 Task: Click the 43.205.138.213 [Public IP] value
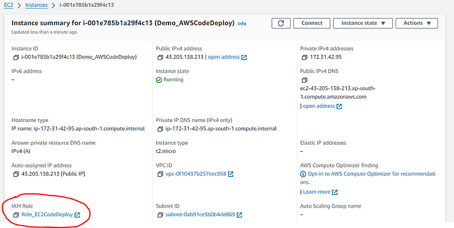53,174
